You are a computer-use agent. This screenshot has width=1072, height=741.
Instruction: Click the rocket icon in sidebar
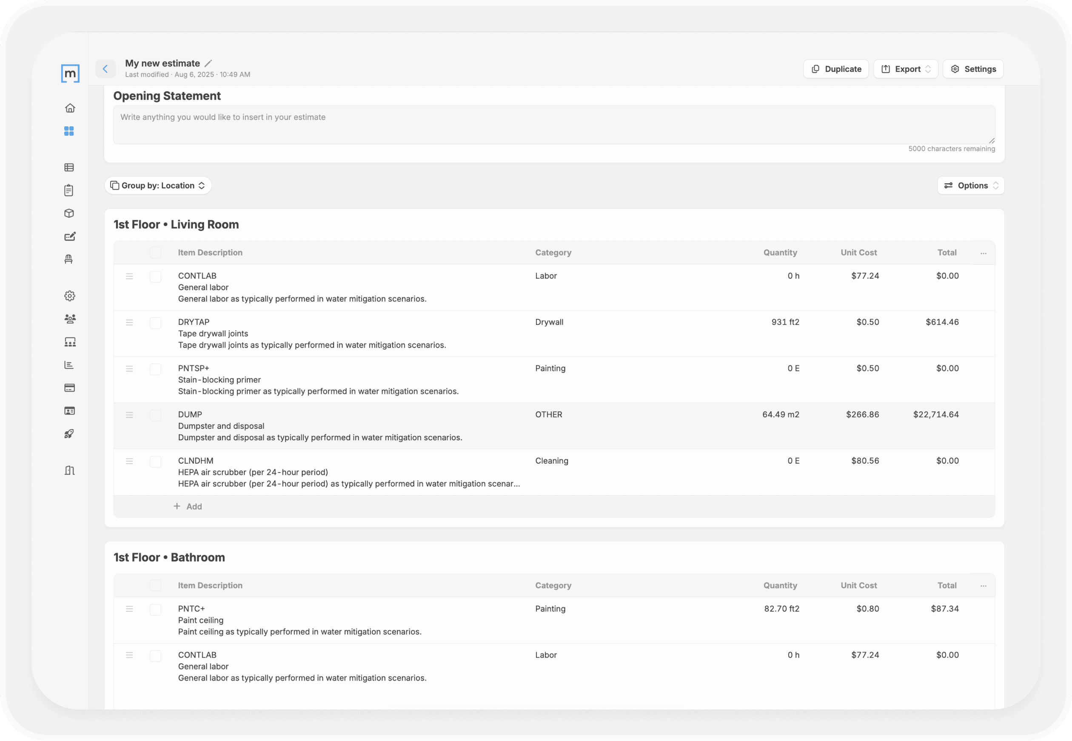tap(69, 434)
